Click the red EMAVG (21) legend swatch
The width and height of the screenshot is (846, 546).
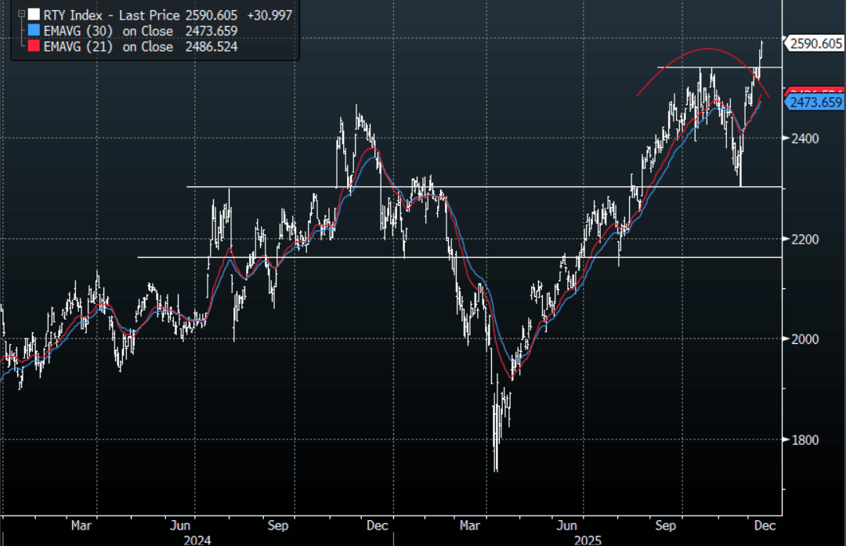(x=32, y=47)
